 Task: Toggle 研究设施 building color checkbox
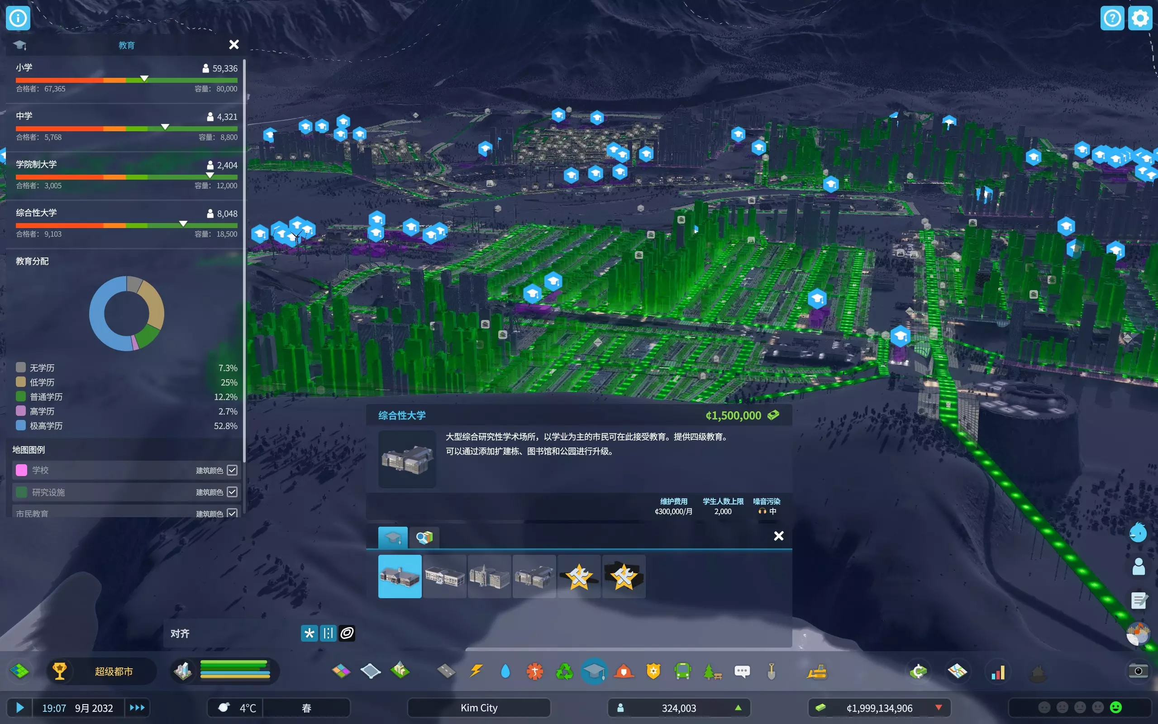point(232,492)
